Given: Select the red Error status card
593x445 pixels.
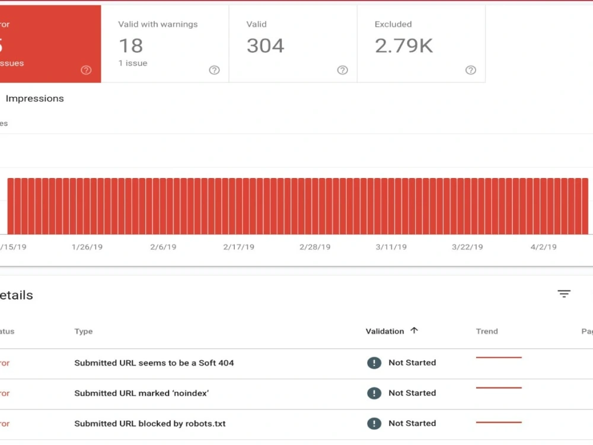Looking at the screenshot, I should tap(50, 43).
